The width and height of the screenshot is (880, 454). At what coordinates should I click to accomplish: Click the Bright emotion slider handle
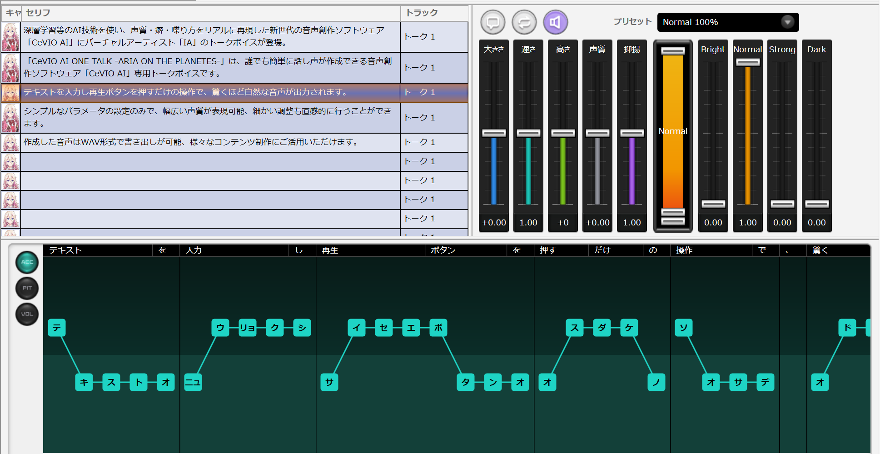pos(713,204)
